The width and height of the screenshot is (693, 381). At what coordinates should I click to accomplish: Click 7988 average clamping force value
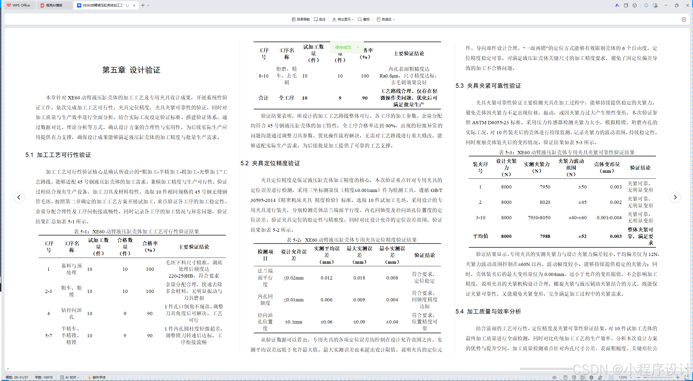[x=545, y=236]
